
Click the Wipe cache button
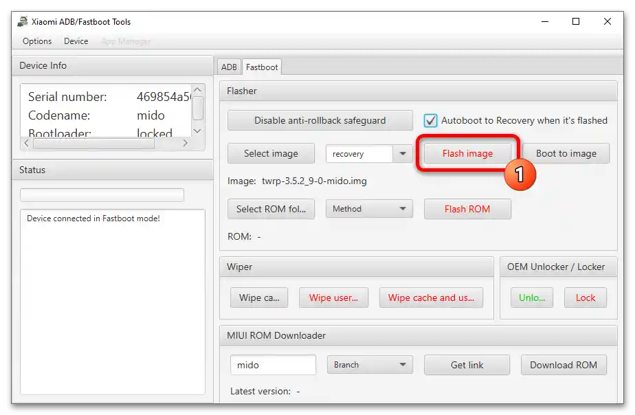tap(259, 298)
